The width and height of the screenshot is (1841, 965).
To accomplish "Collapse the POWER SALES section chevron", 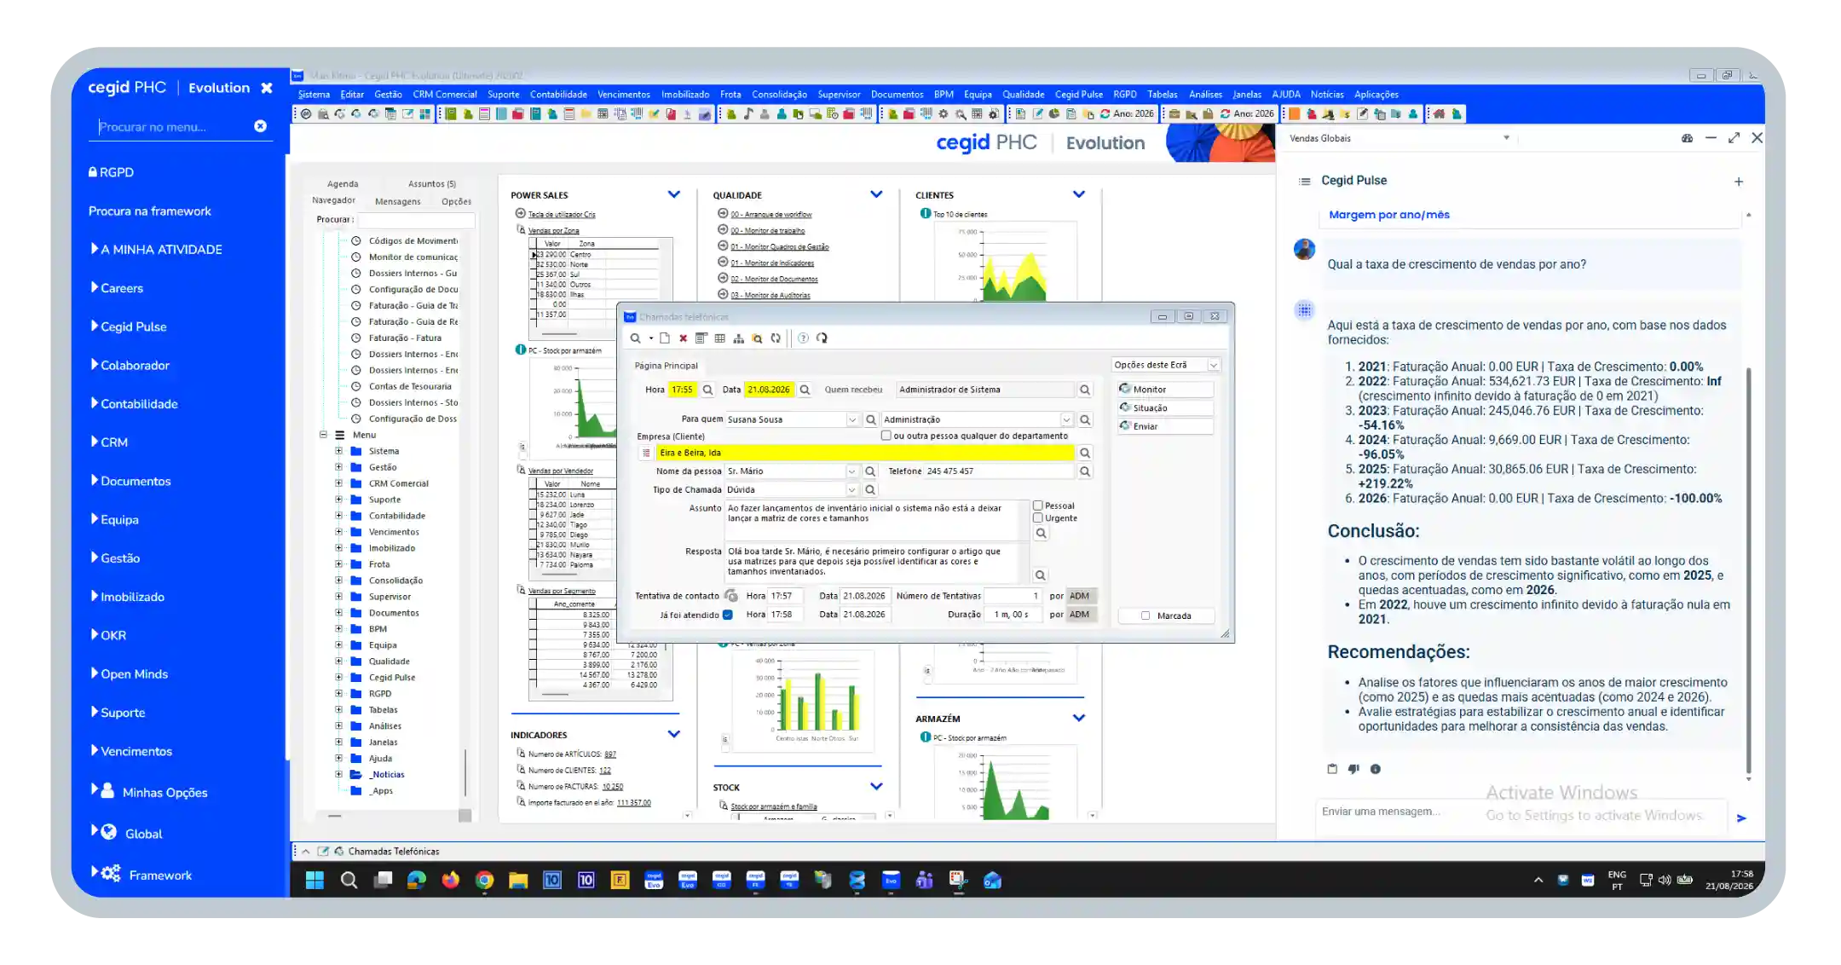I will point(674,194).
